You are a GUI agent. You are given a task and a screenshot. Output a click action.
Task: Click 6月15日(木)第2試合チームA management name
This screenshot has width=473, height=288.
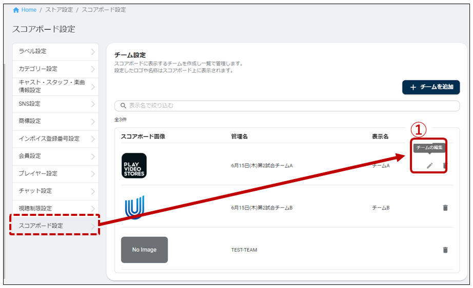(262, 166)
